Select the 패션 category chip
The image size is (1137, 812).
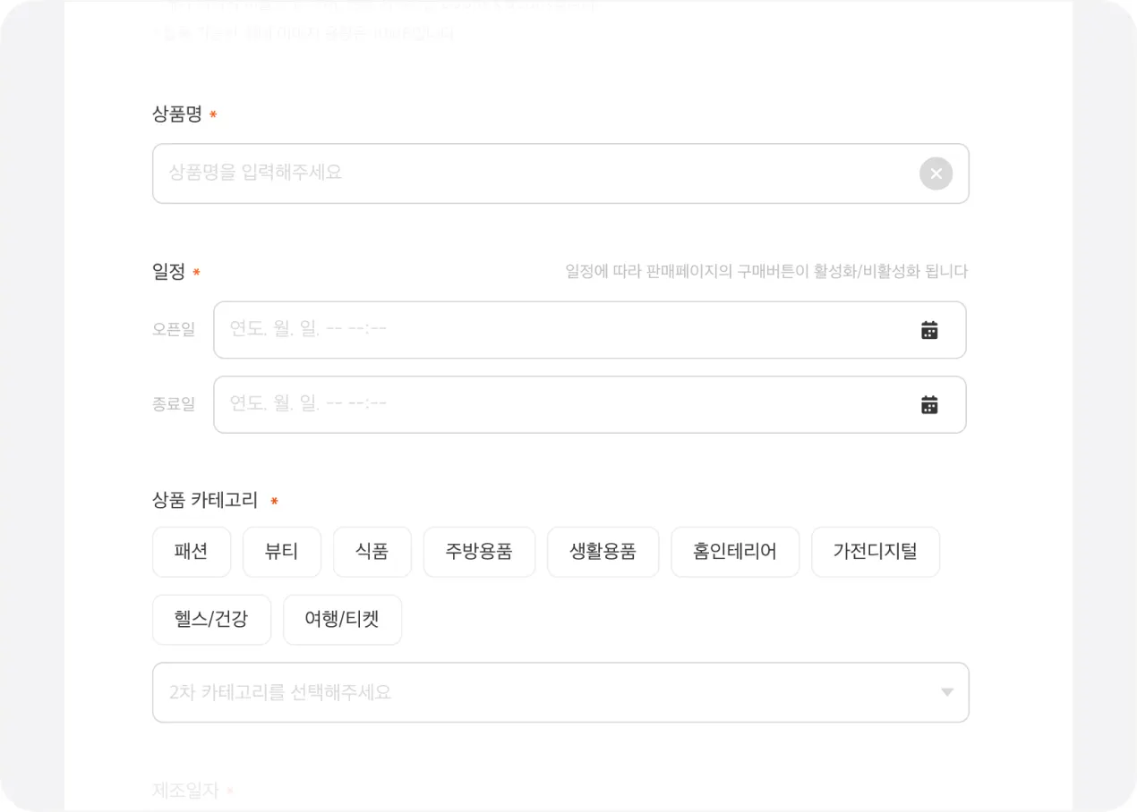pos(192,552)
